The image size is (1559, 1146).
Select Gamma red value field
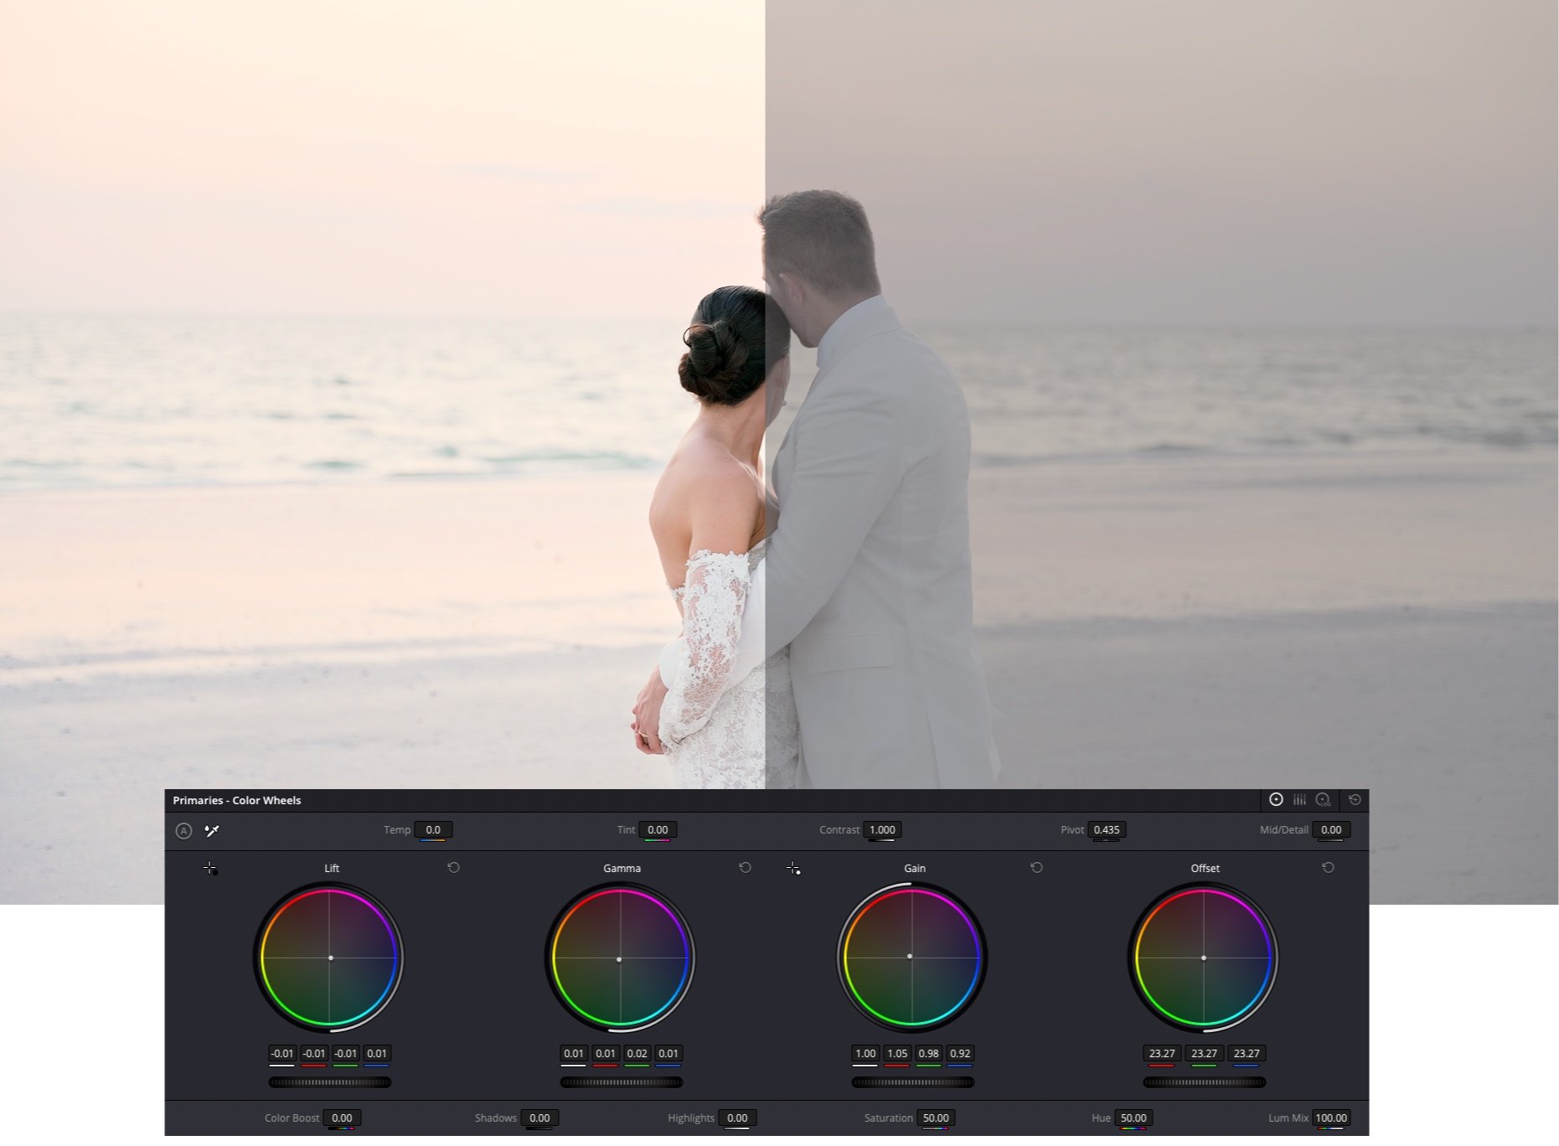606,1054
